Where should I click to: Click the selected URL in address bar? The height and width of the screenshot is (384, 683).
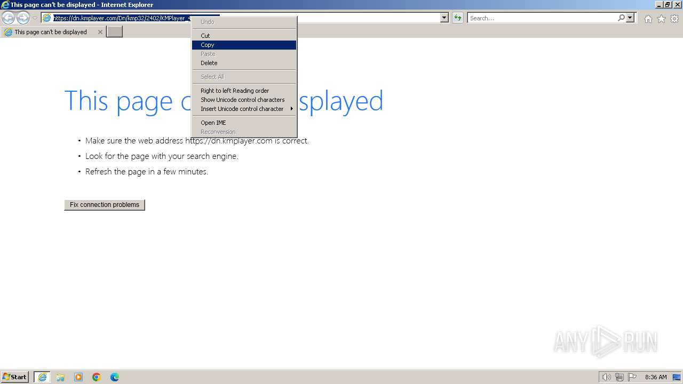122,18
